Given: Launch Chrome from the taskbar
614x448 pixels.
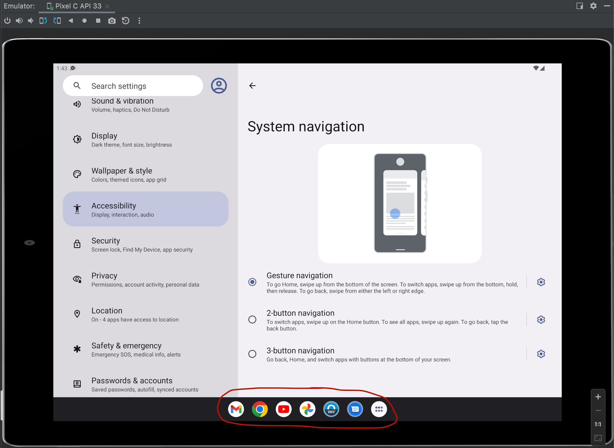Looking at the screenshot, I should (x=259, y=409).
